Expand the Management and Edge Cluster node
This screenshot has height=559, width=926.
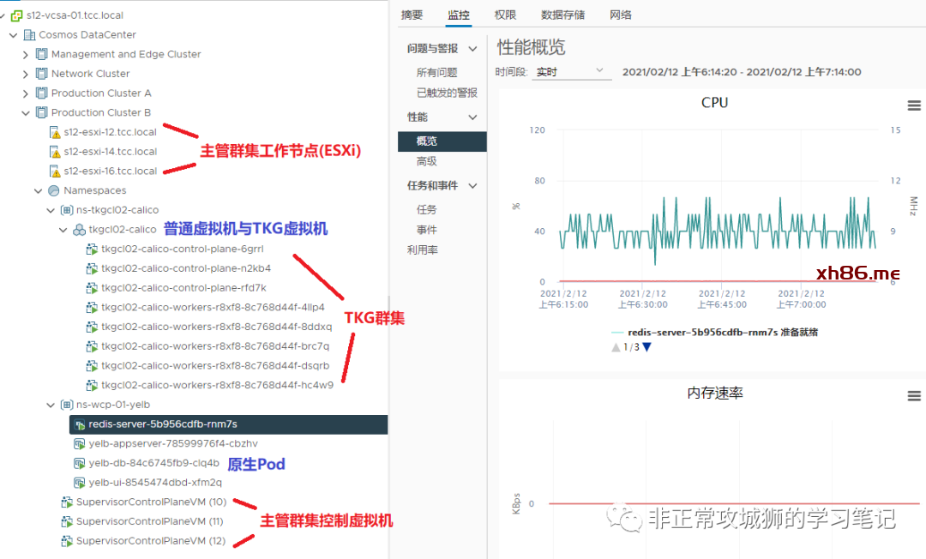click(x=26, y=54)
